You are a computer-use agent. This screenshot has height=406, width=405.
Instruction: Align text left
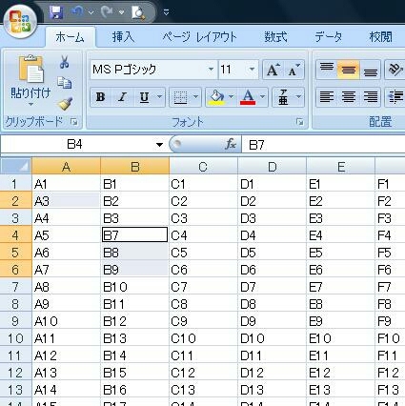[327, 97]
